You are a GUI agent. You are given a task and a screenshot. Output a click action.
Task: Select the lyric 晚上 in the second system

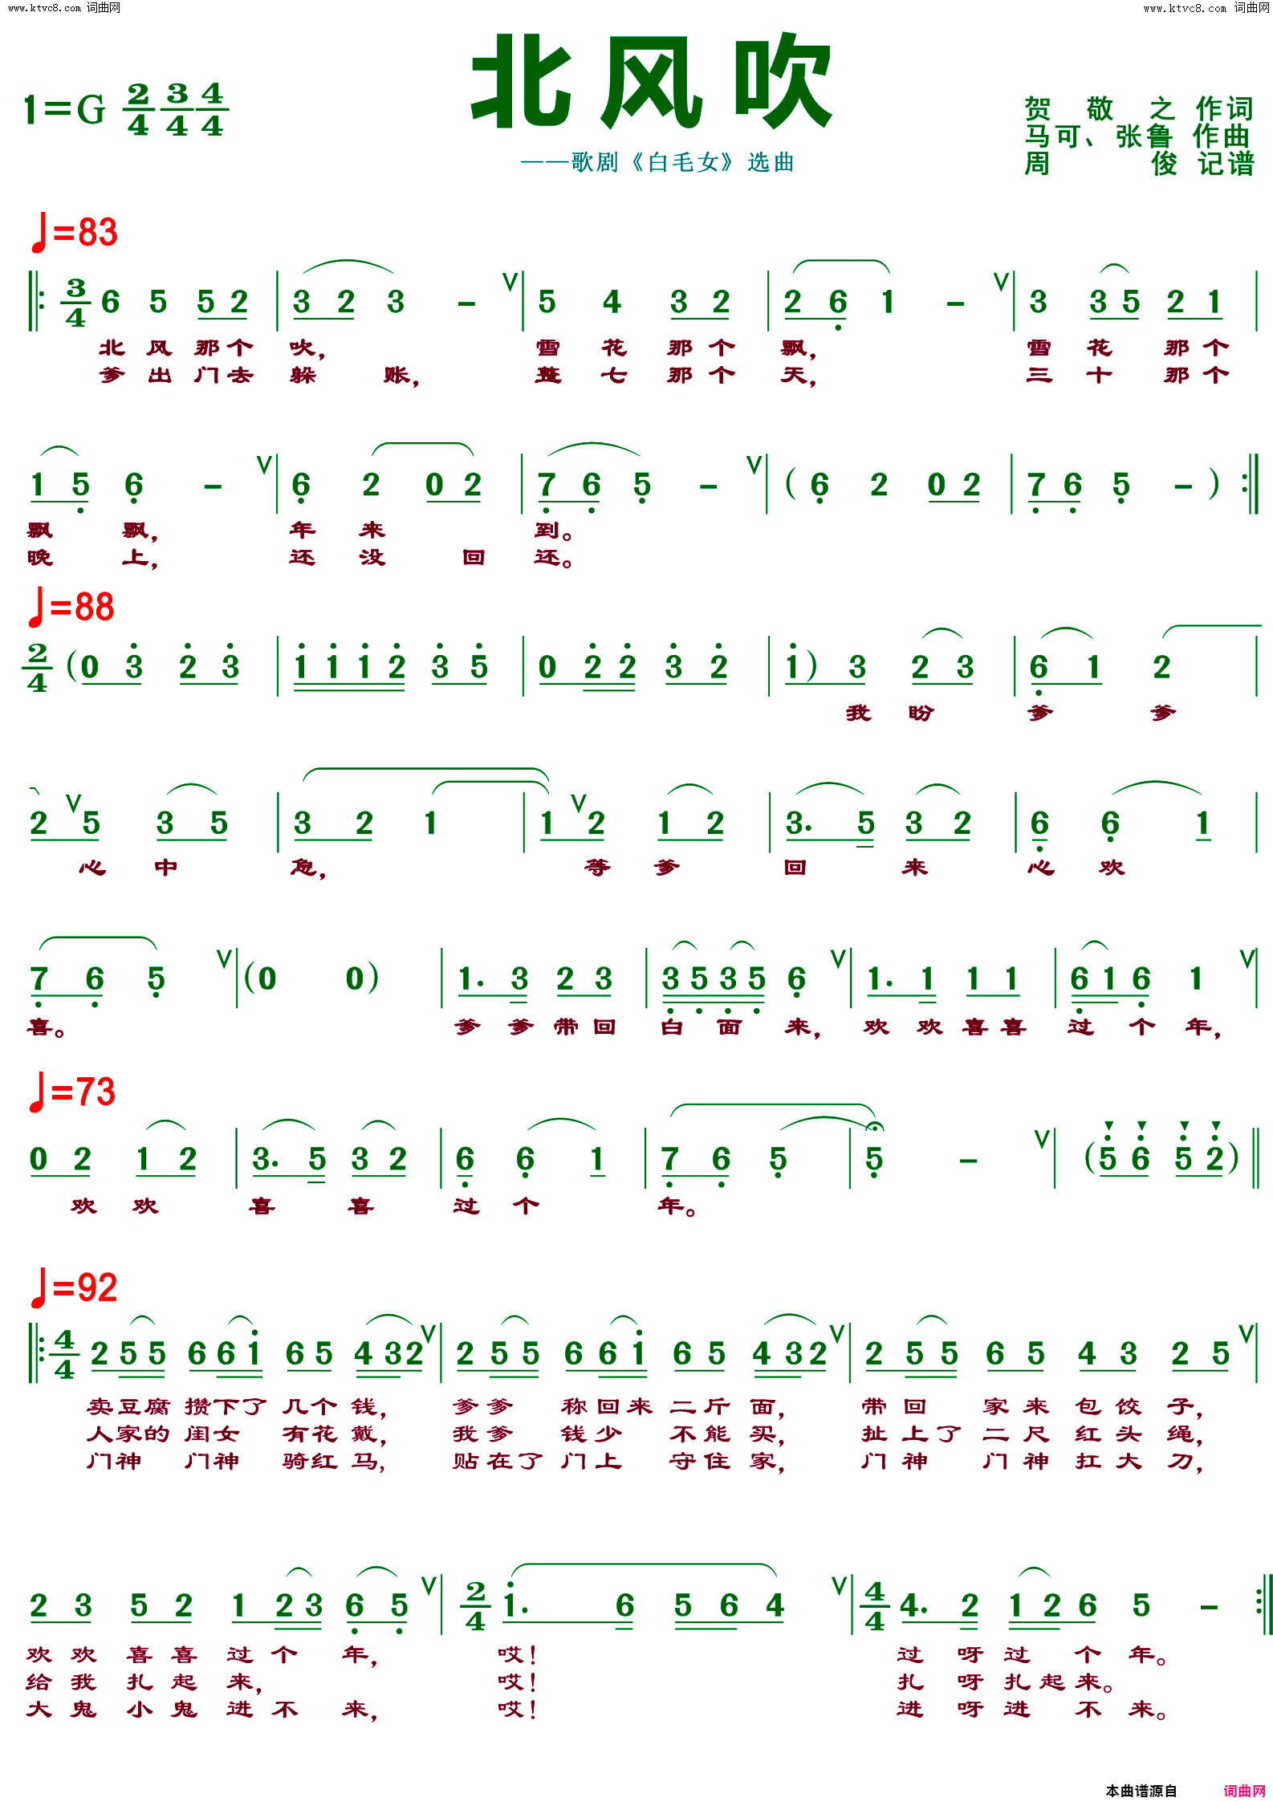click(x=87, y=557)
